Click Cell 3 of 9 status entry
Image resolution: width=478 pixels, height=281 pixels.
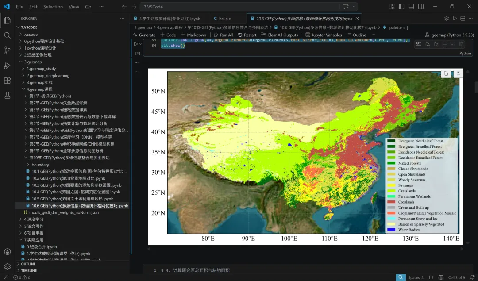click(457, 277)
